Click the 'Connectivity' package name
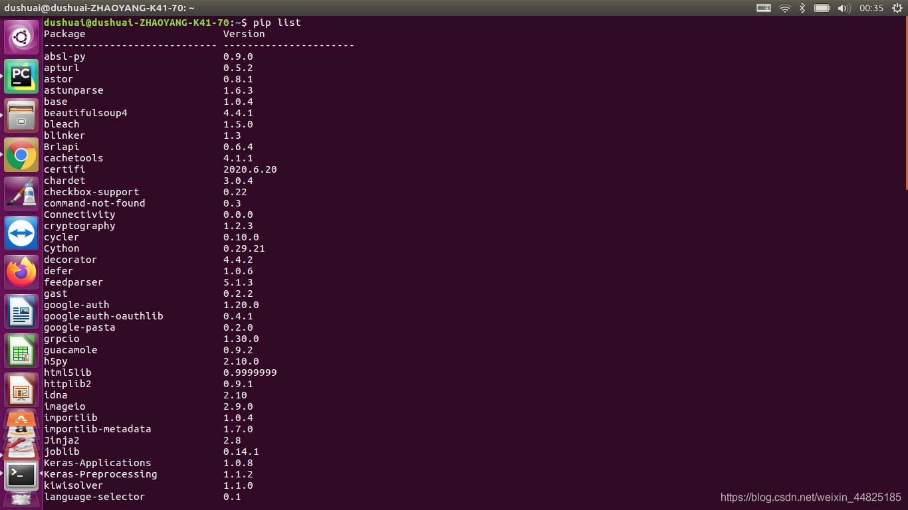 click(80, 214)
